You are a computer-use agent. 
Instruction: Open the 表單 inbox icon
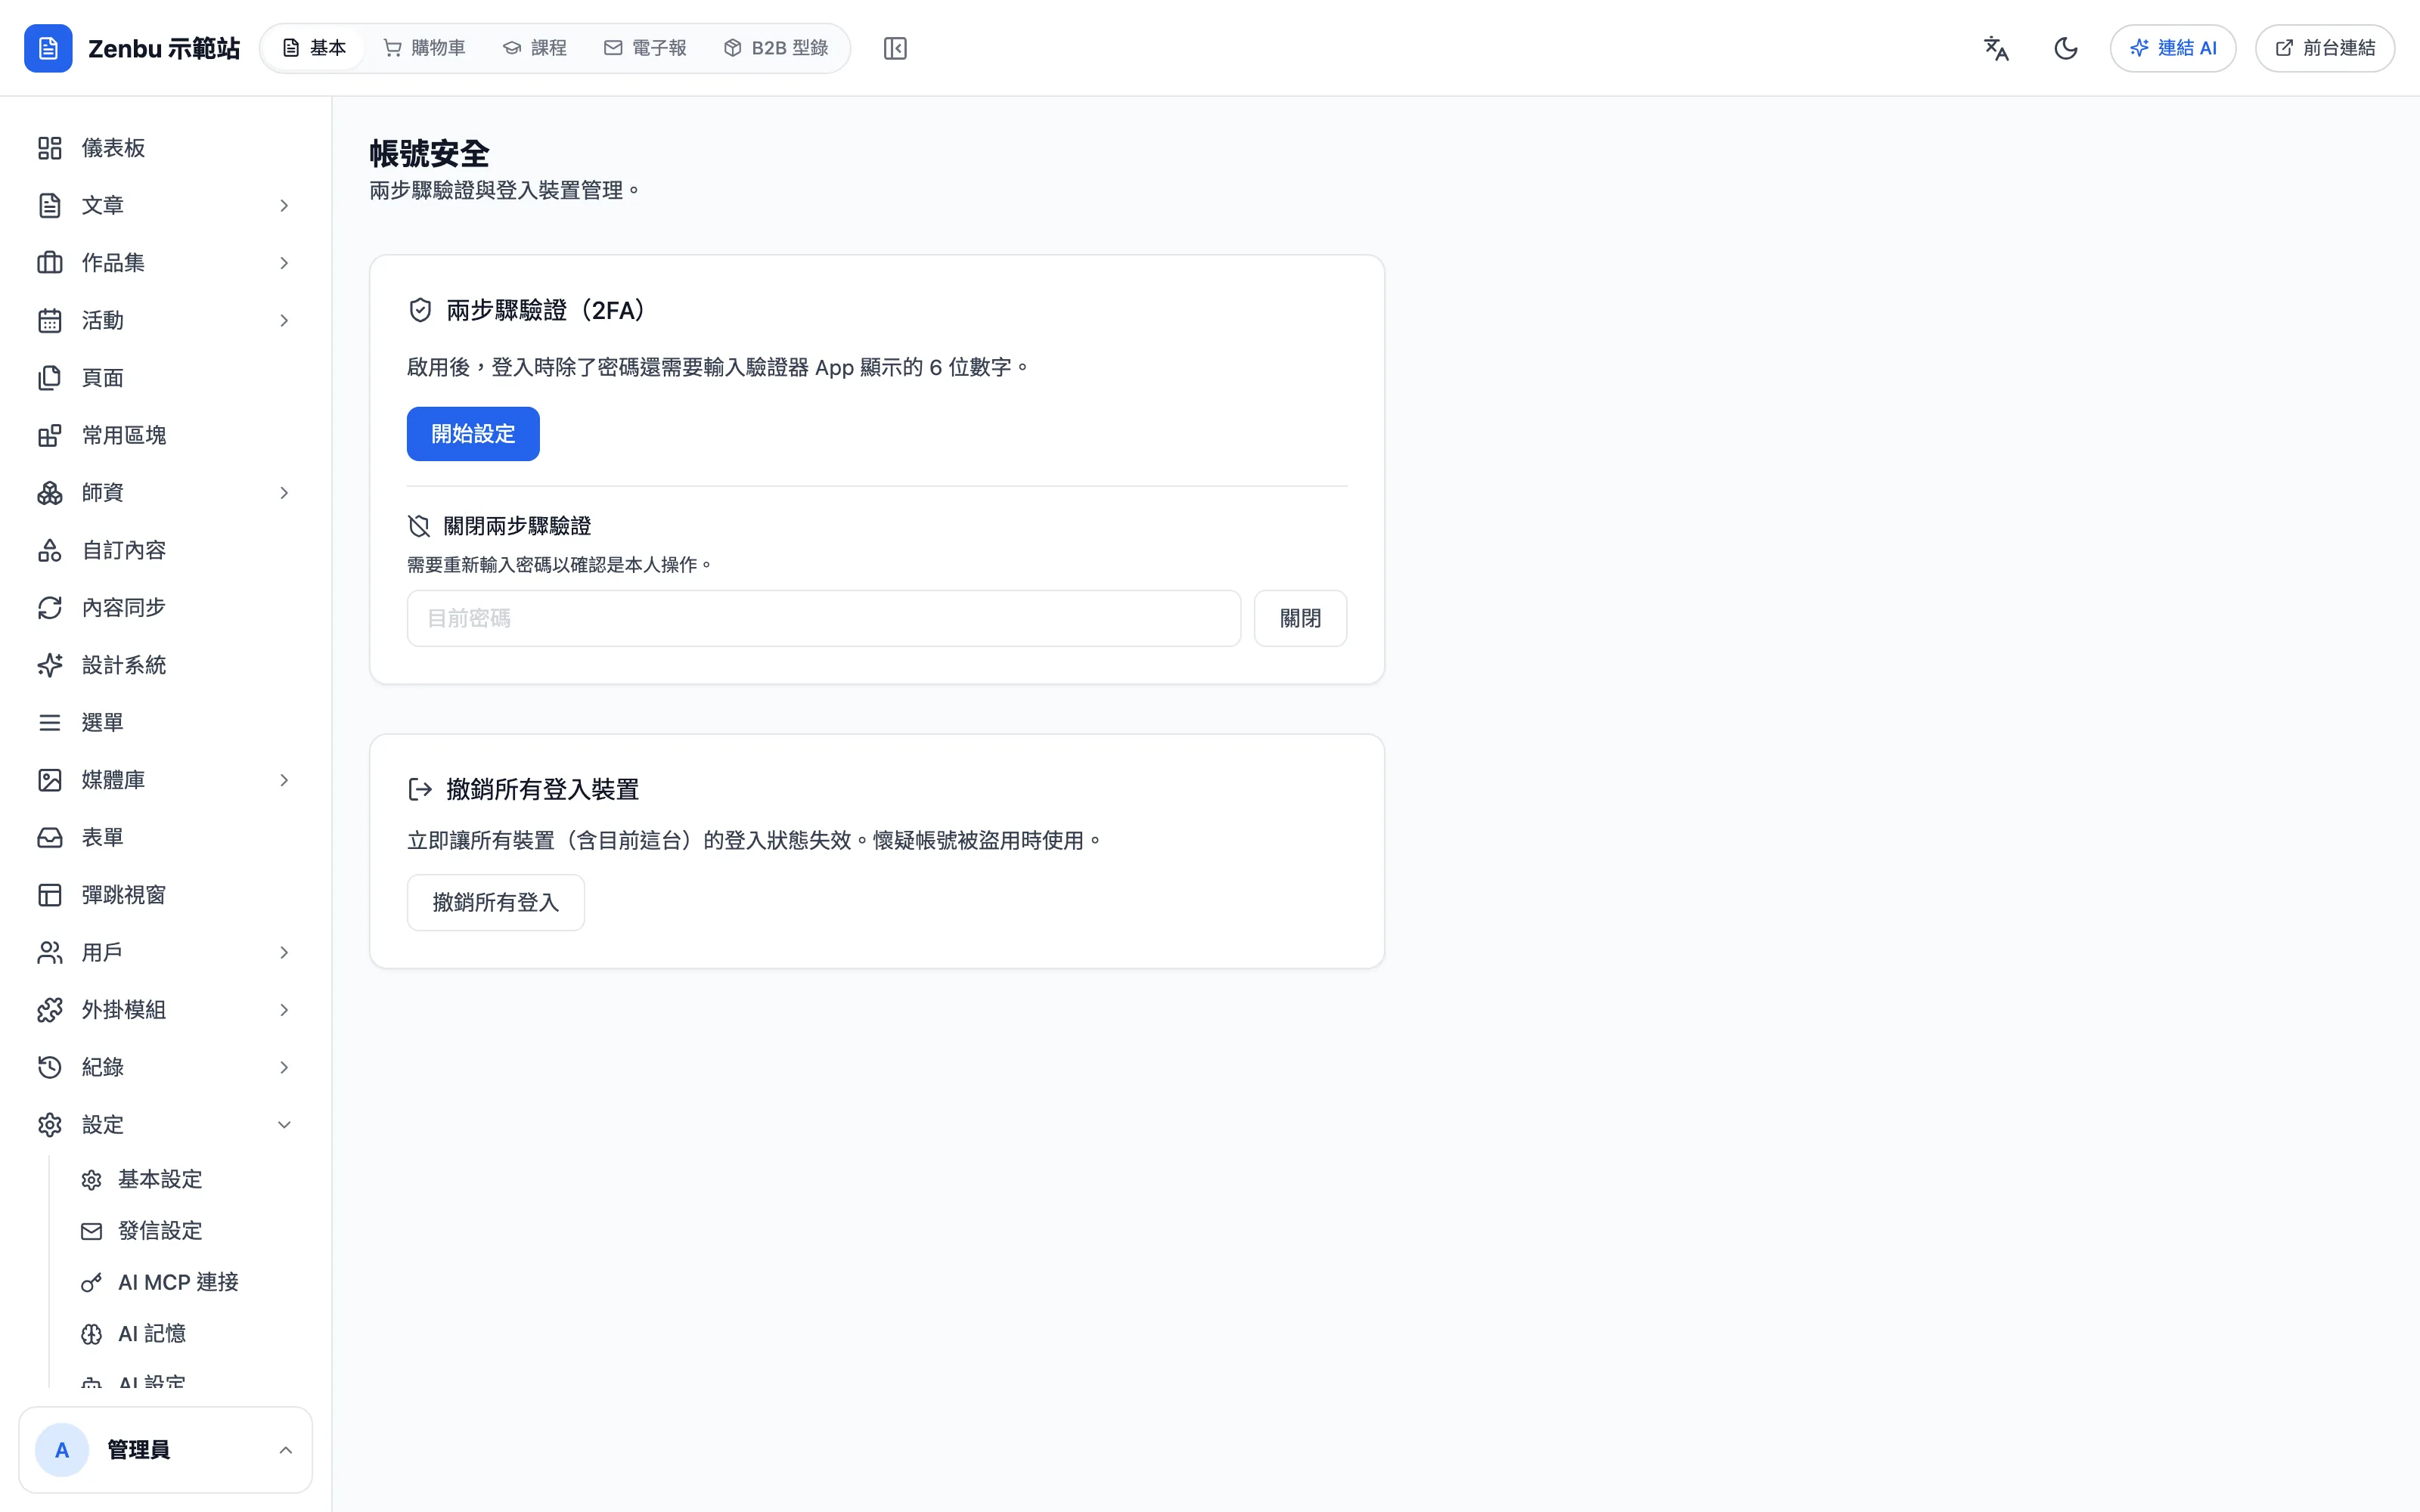point(50,837)
